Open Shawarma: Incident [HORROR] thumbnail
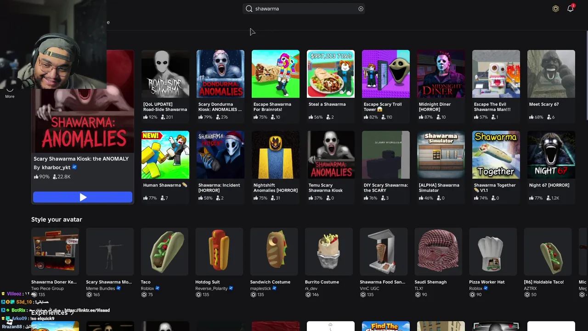This screenshot has height=331, width=588. click(x=220, y=155)
